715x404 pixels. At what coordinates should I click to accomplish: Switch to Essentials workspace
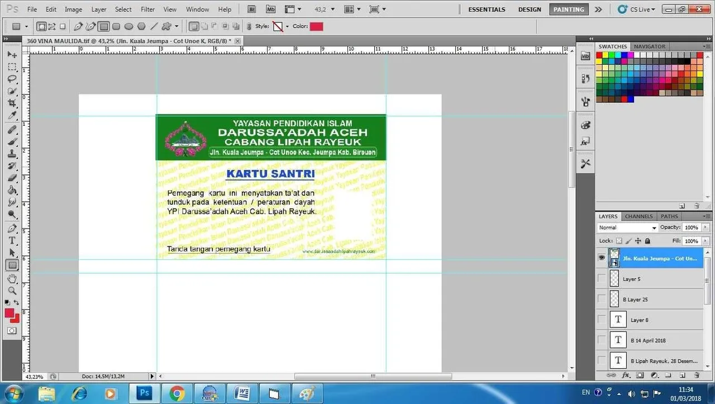[x=487, y=9]
